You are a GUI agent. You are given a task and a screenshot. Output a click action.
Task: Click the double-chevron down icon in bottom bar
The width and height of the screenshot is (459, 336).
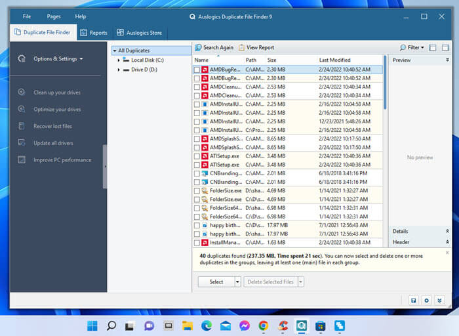439,301
